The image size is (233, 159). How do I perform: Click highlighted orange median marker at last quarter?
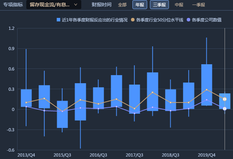coord(225,99)
